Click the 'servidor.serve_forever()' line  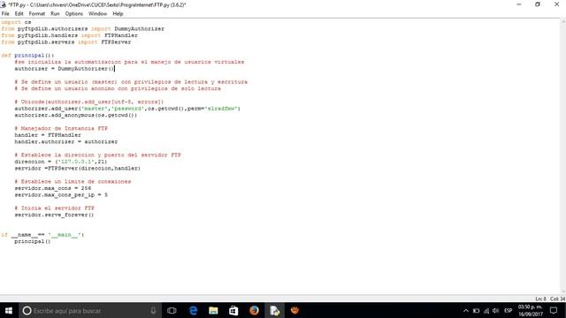point(54,215)
